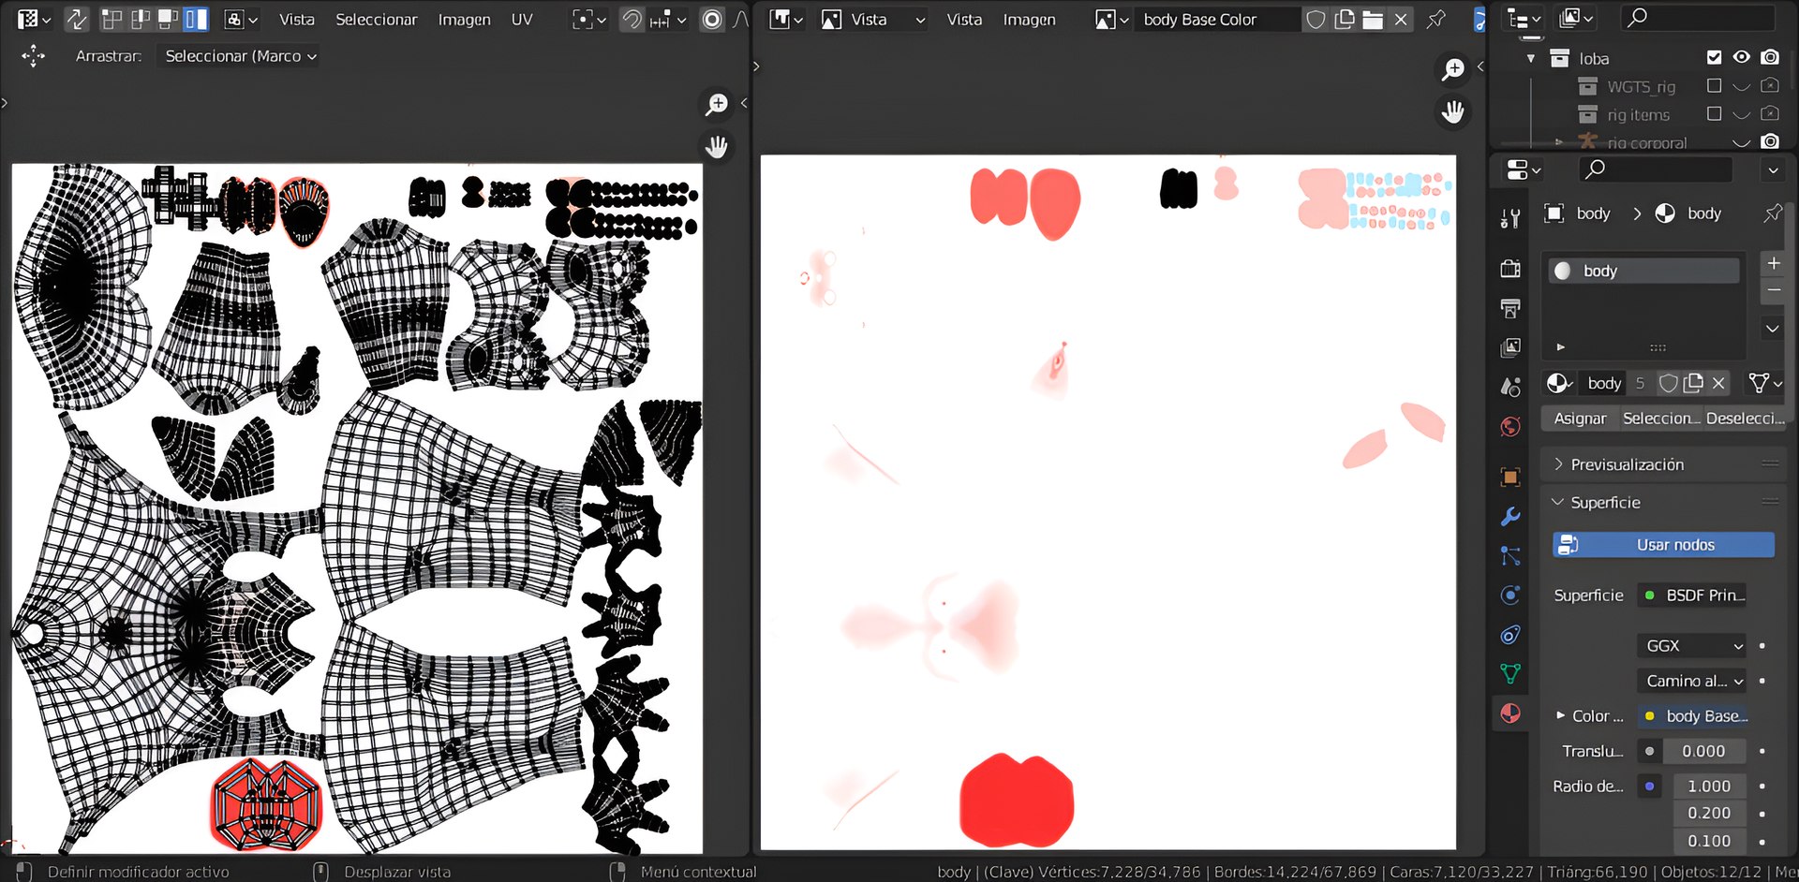Open the Modifiers wrench tab icon

(1510, 516)
